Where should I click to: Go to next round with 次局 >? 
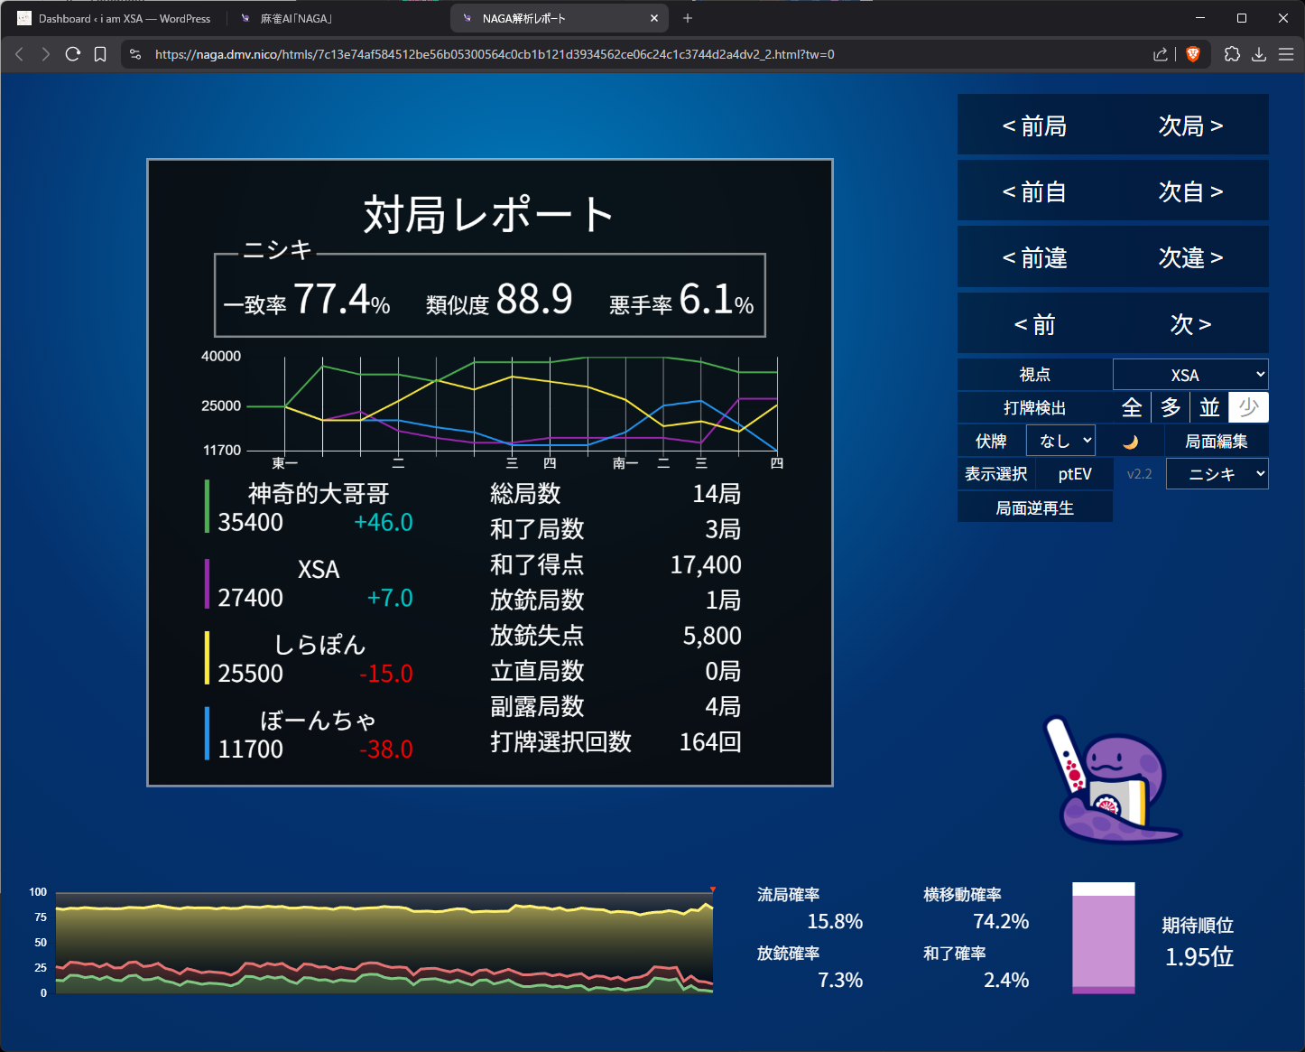pos(1190,126)
